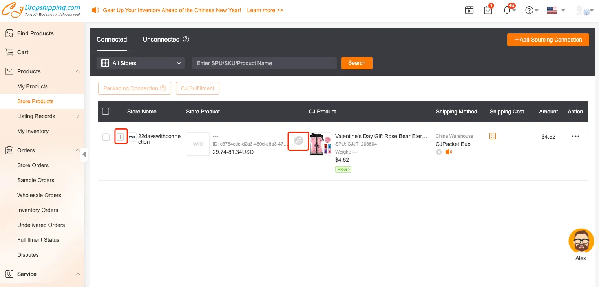The image size is (599, 287).
Task: Click the shipping cost calculator icon
Action: click(x=493, y=136)
